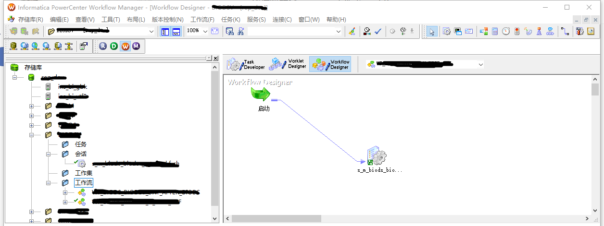Click the last clock-frame toolbar icon
The image size is (604, 226).
pos(591,31)
